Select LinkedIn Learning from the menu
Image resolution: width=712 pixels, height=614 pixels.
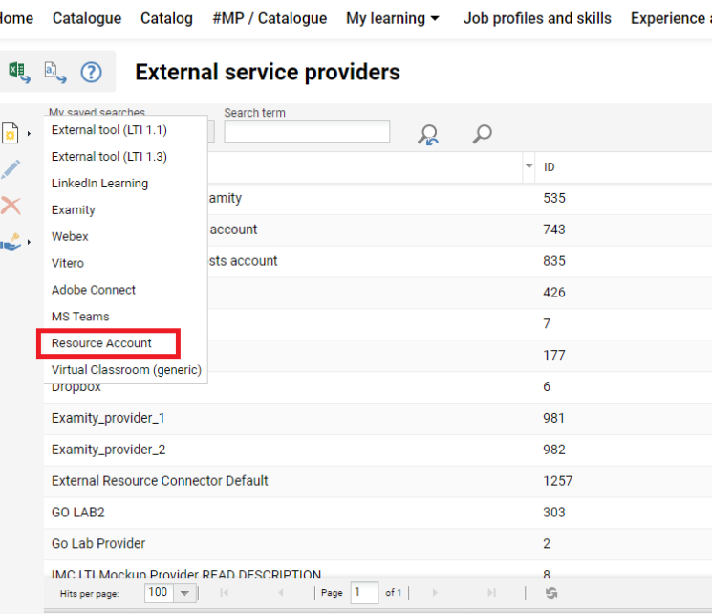tap(99, 184)
